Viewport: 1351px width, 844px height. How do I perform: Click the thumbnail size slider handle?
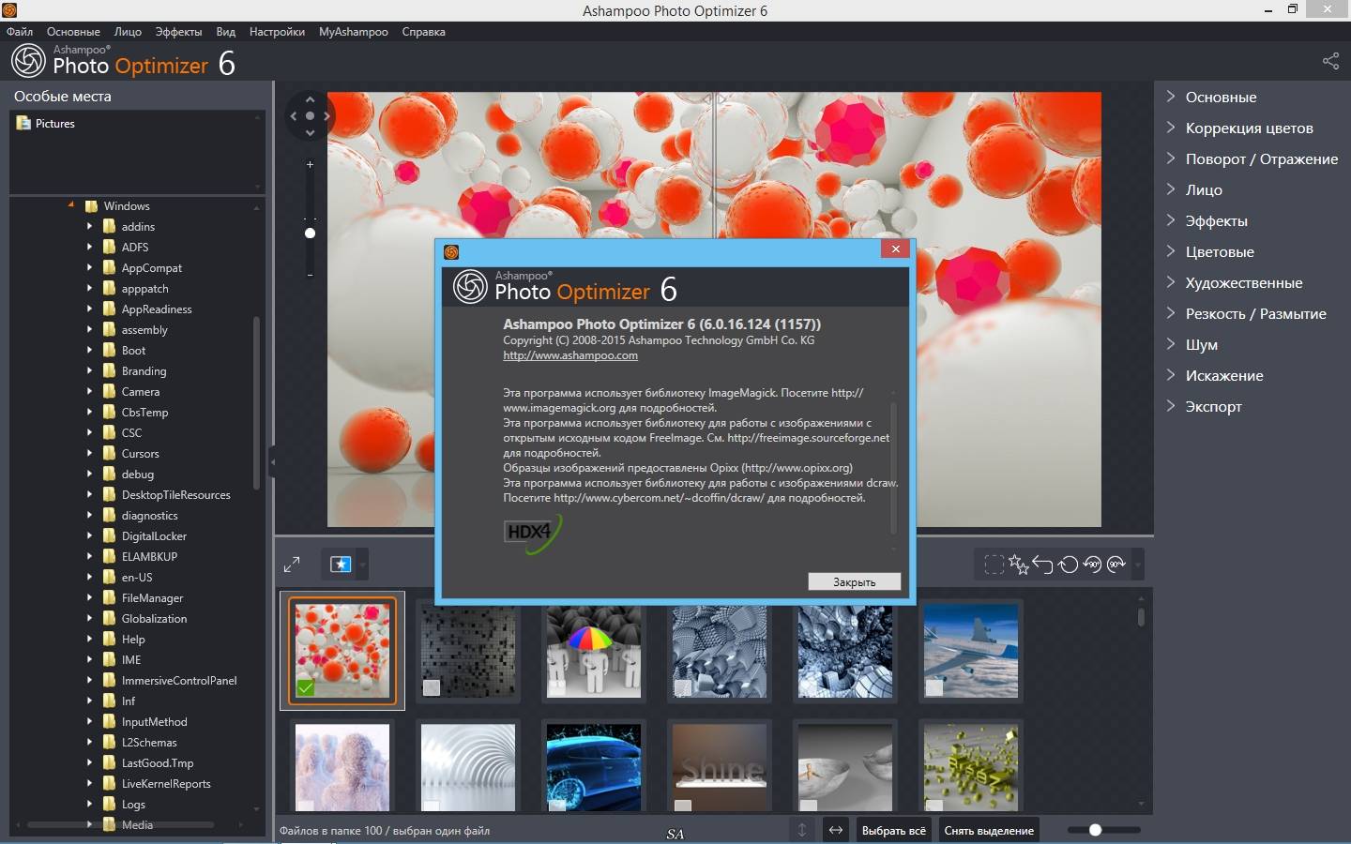(x=1095, y=830)
